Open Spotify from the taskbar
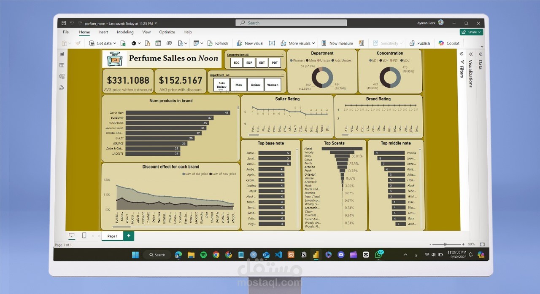 pyautogui.click(x=203, y=254)
